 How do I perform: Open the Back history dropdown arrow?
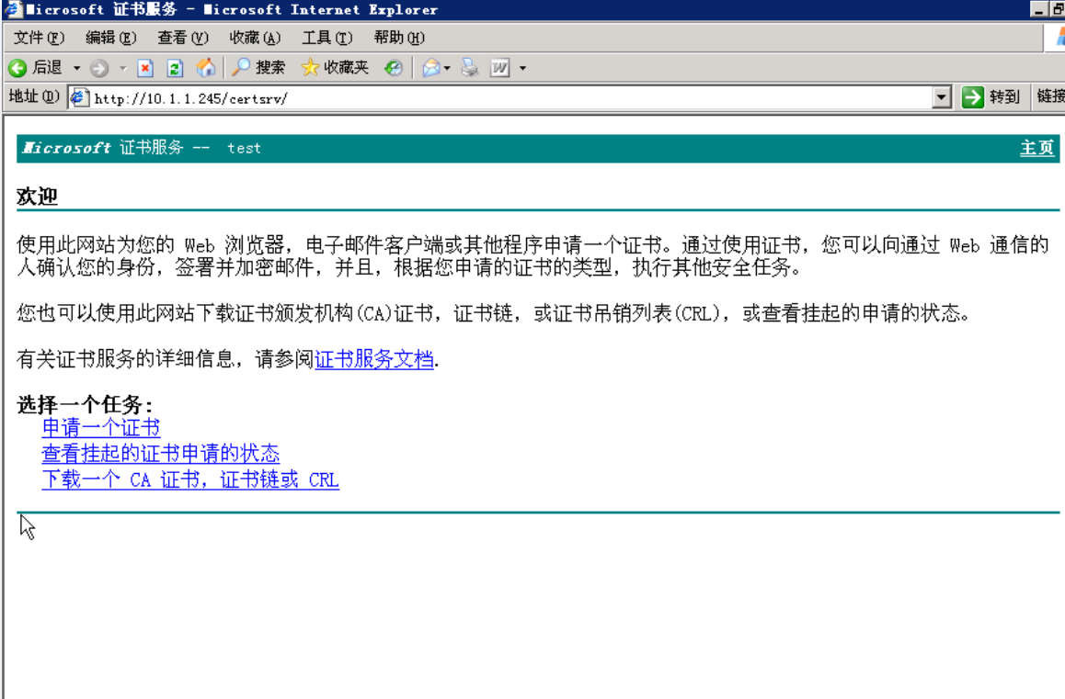pos(76,68)
